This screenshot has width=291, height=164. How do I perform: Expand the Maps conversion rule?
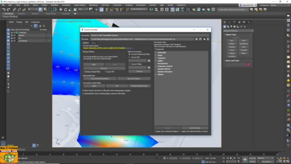pyautogui.click(x=156, y=55)
